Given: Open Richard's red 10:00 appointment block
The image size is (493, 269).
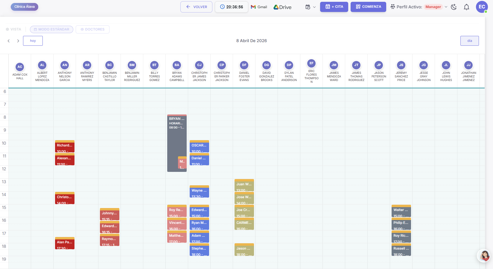Looking at the screenshot, I should click(x=65, y=147).
